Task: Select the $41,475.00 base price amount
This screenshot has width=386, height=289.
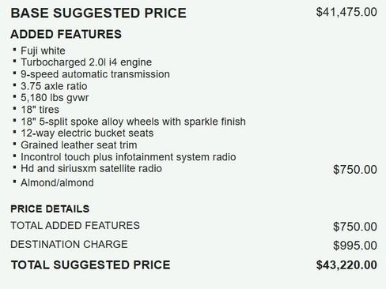Action: coord(346,12)
